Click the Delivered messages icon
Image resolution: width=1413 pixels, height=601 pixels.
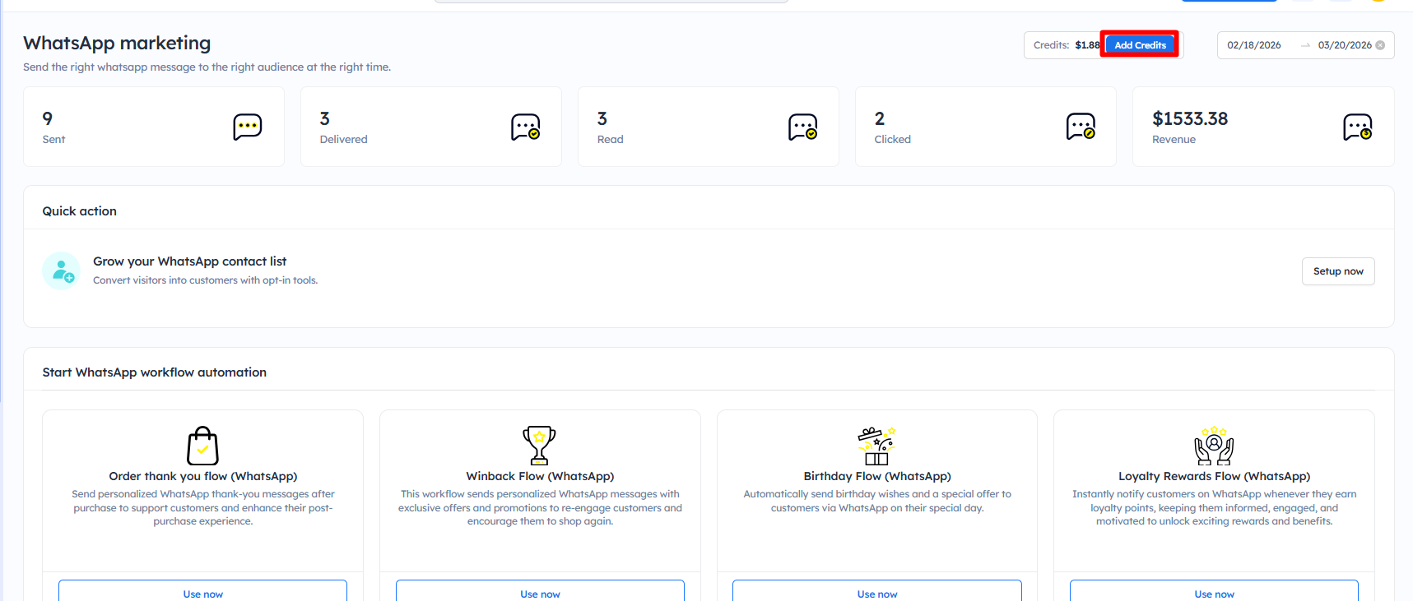(525, 127)
